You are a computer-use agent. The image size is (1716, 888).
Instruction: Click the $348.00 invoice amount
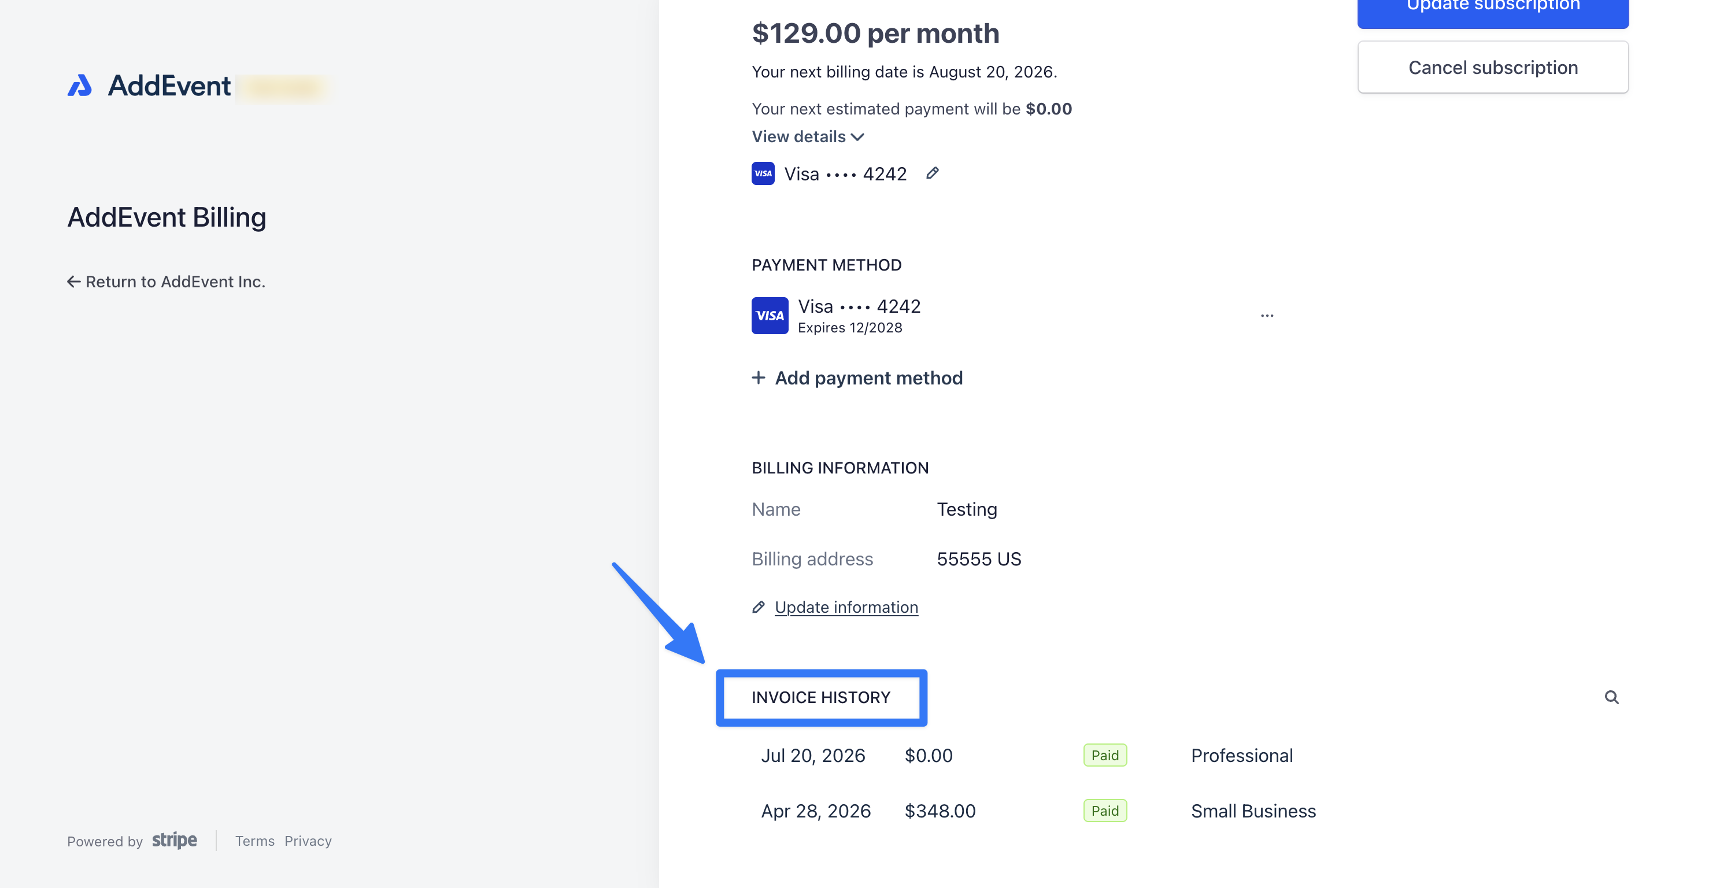click(x=940, y=811)
